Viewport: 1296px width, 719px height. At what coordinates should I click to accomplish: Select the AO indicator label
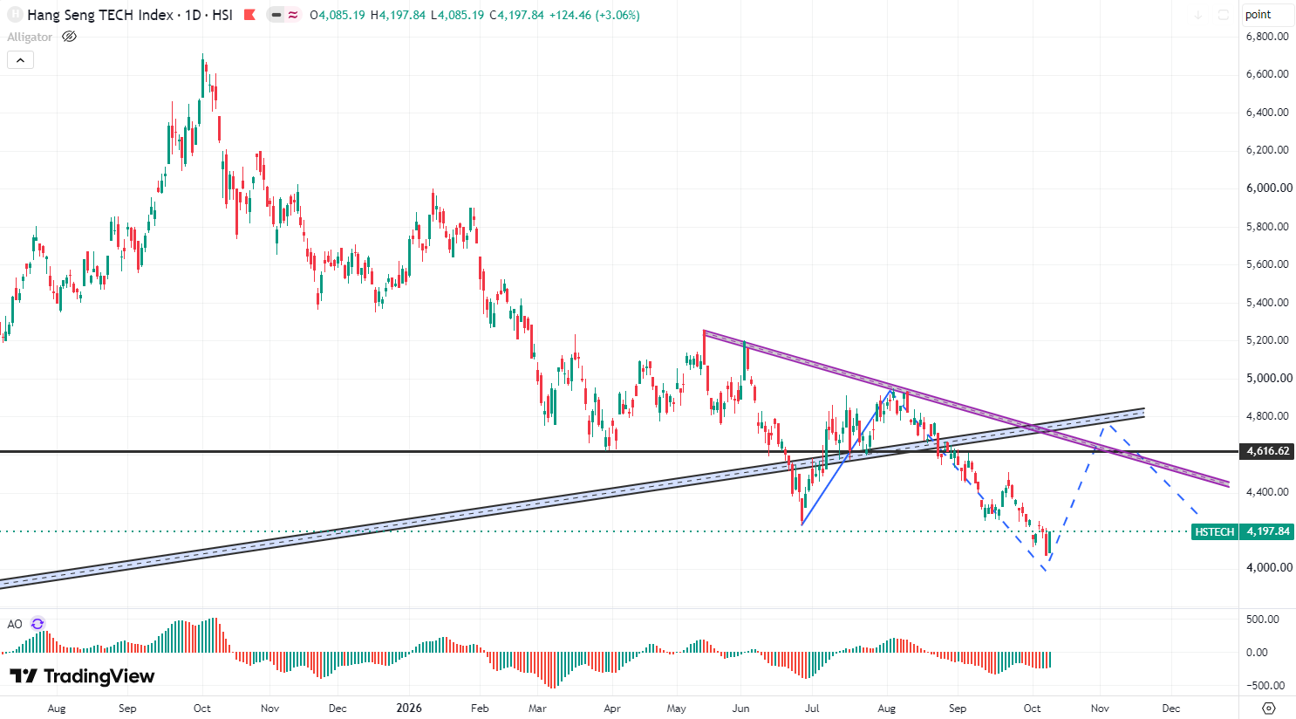click(x=15, y=624)
